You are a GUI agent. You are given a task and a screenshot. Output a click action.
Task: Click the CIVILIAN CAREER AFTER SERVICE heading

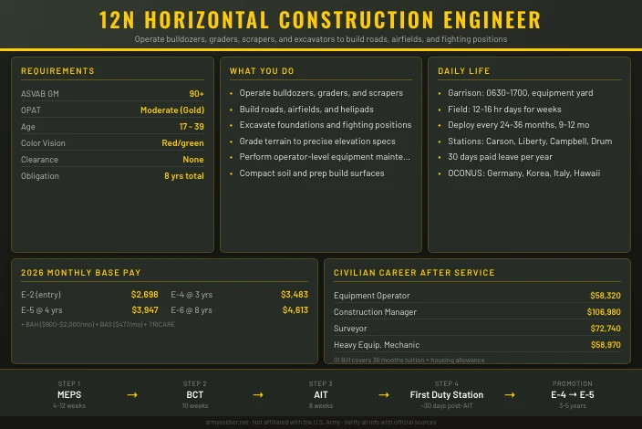tap(414, 273)
